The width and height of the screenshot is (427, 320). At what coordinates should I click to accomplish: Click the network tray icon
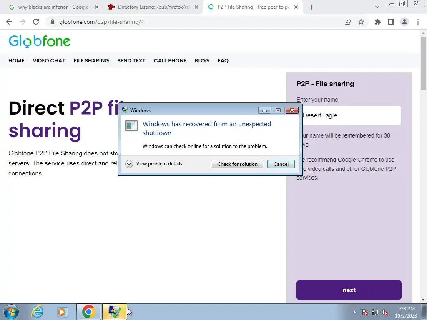point(375,312)
